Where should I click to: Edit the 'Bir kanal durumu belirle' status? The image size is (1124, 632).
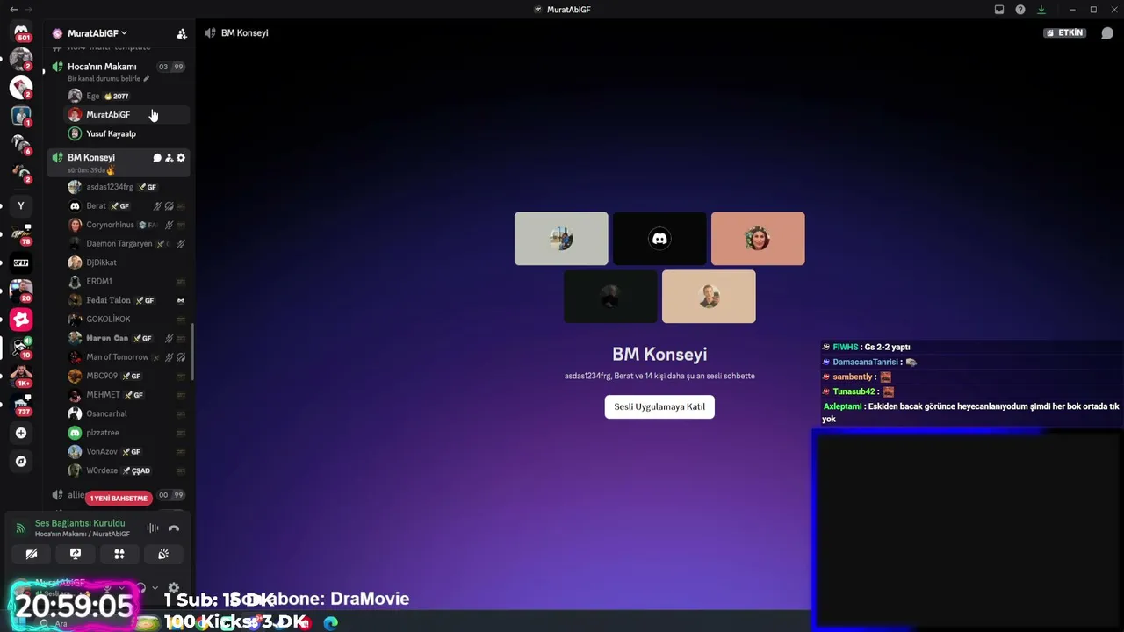pyautogui.click(x=108, y=79)
